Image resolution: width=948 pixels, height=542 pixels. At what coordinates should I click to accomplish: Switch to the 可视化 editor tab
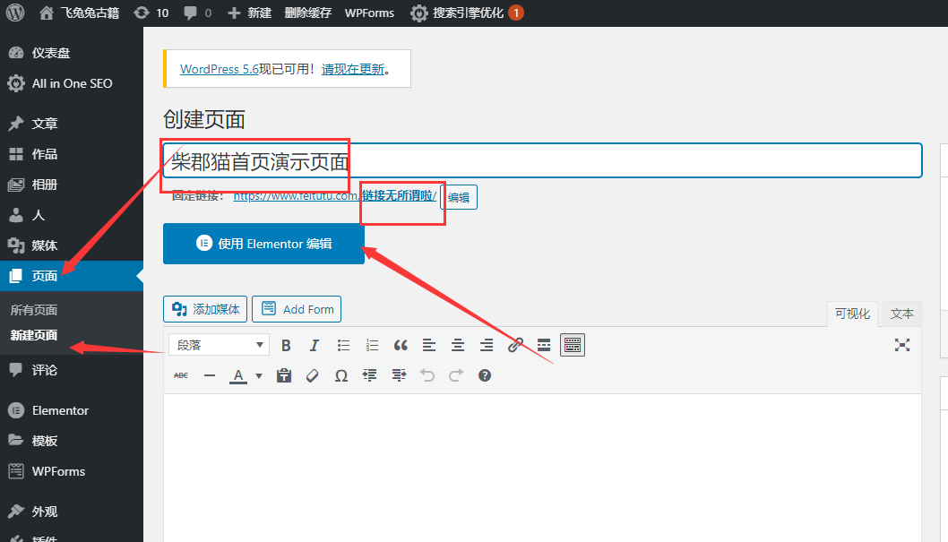click(852, 314)
